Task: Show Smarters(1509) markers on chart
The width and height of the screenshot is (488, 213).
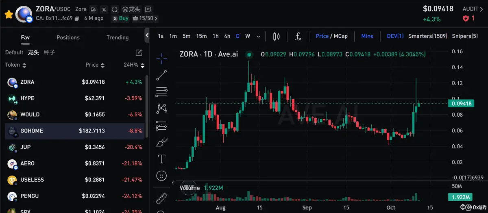Action: [x=428, y=36]
